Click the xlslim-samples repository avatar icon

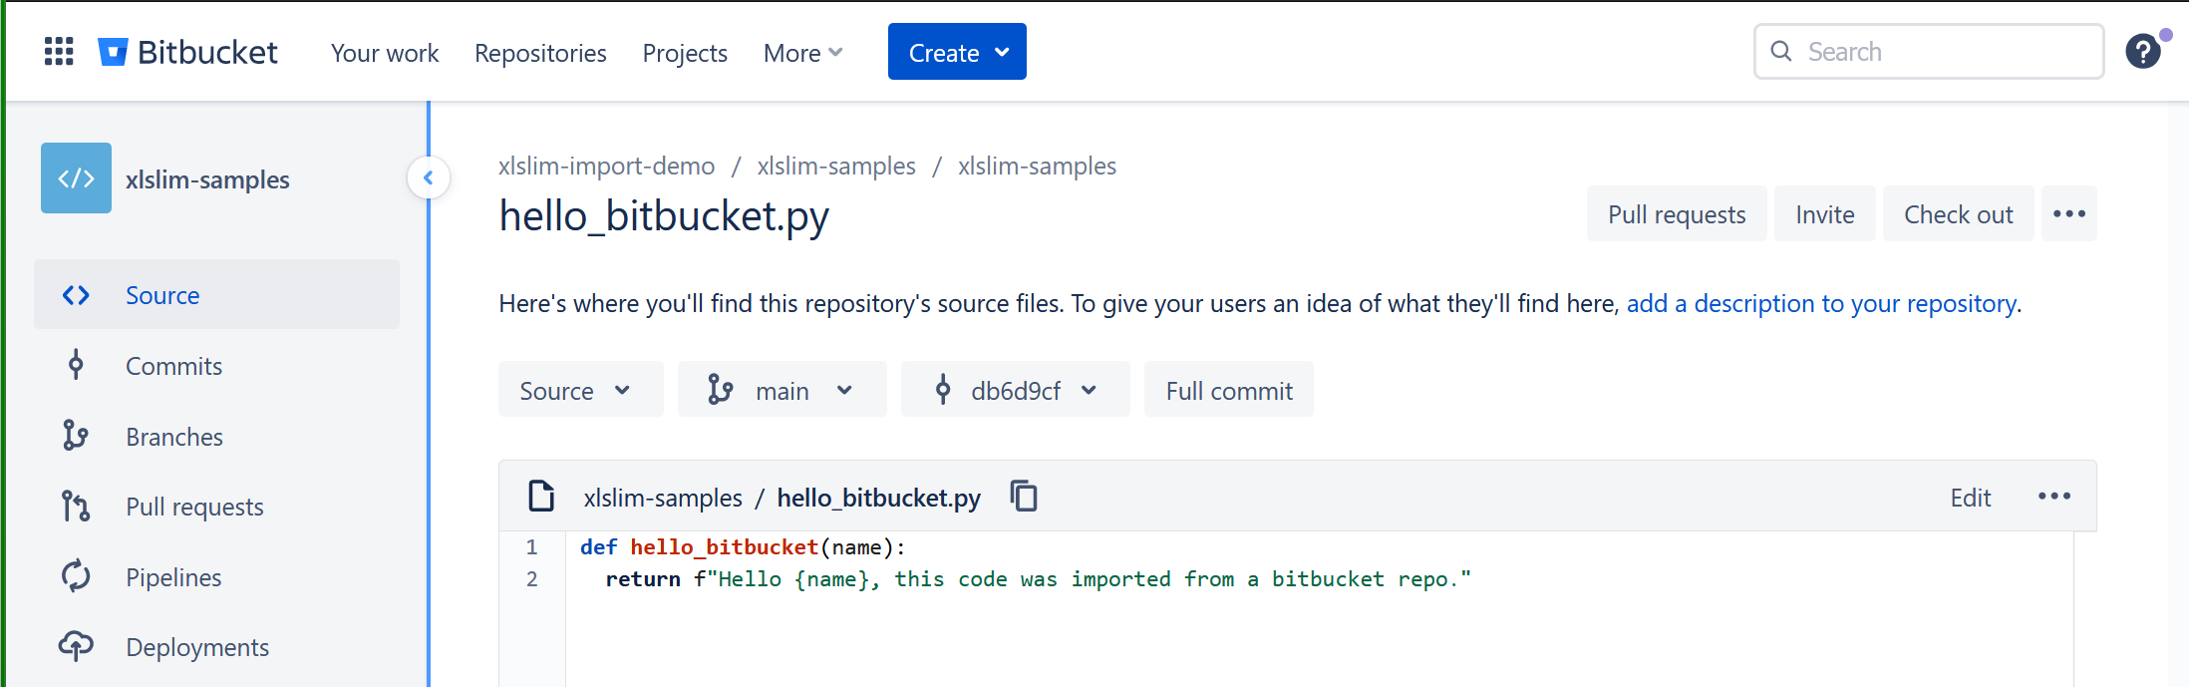pos(76,178)
